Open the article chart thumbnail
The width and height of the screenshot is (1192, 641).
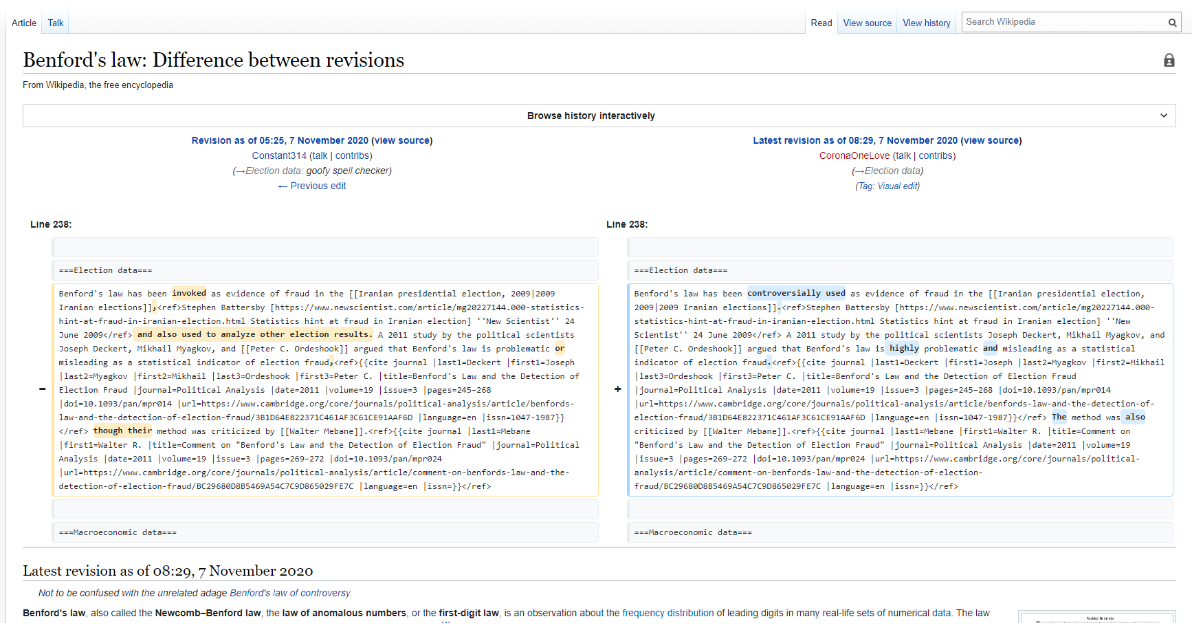coord(1096,618)
